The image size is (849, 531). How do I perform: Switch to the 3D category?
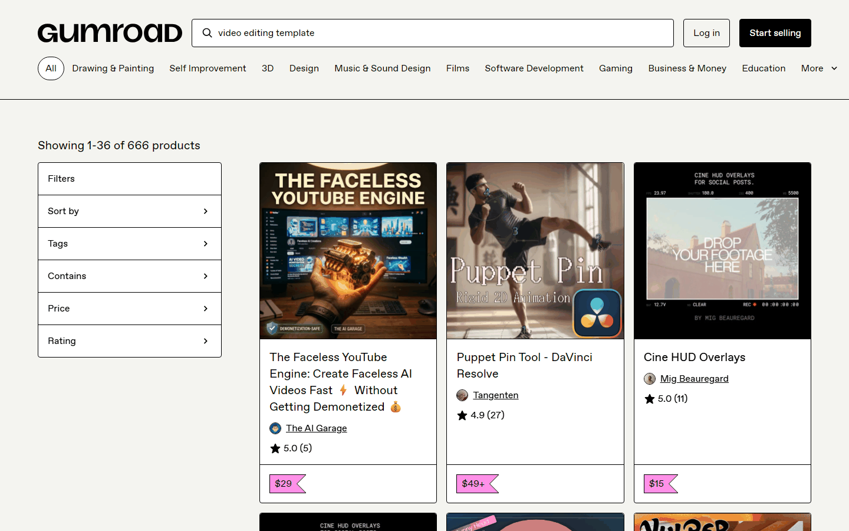click(268, 68)
